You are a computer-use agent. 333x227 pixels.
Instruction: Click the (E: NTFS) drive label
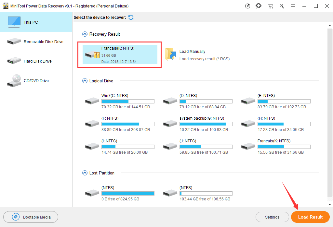[266, 95]
